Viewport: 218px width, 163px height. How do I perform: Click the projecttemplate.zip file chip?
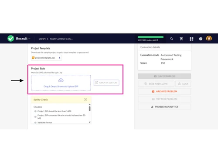coord(46,58)
